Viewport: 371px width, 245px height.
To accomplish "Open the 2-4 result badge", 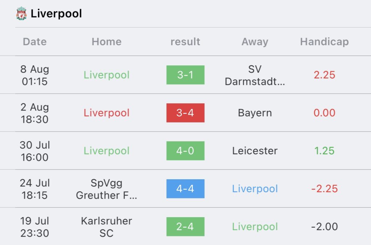I will [185, 227].
